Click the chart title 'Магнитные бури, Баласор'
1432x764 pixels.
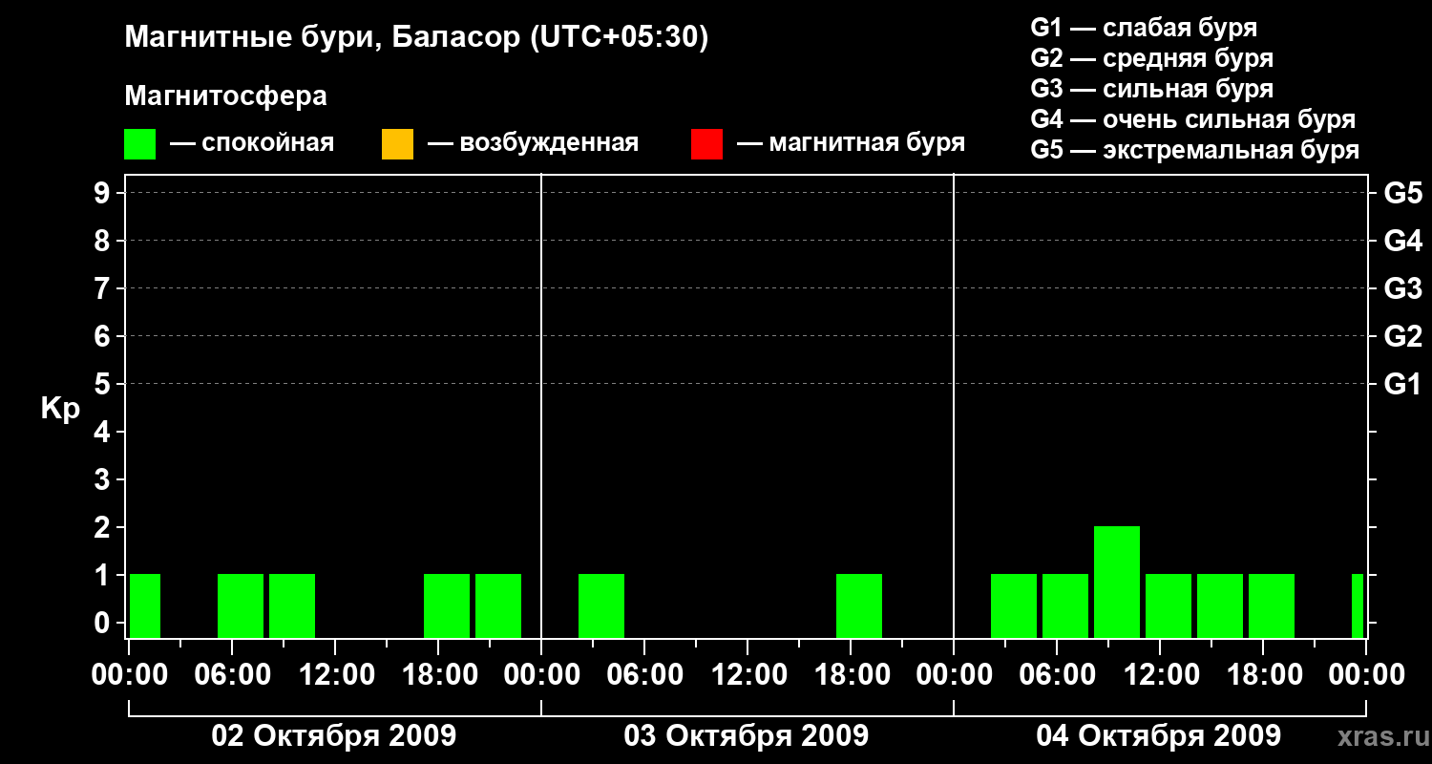point(322,38)
